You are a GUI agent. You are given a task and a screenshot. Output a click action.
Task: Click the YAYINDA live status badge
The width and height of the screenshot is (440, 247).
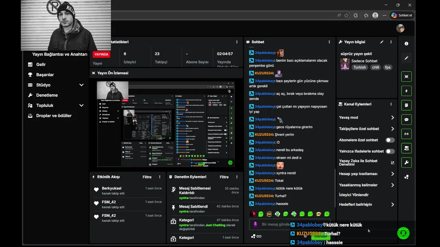coord(101,54)
